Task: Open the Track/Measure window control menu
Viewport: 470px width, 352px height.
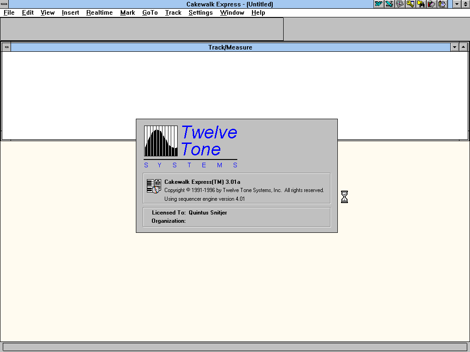Action: pos(6,47)
